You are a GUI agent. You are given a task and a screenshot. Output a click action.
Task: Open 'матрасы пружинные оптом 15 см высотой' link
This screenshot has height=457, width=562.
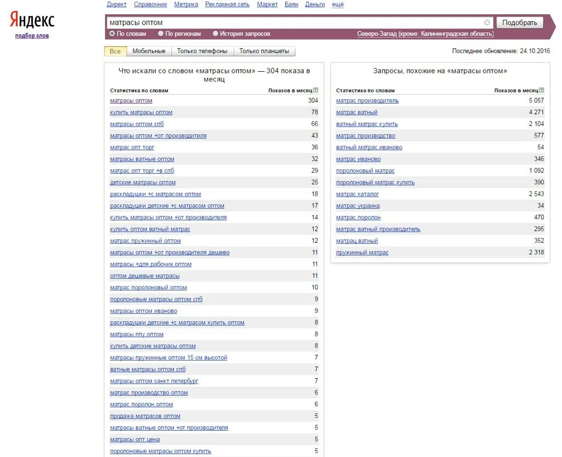tap(168, 357)
